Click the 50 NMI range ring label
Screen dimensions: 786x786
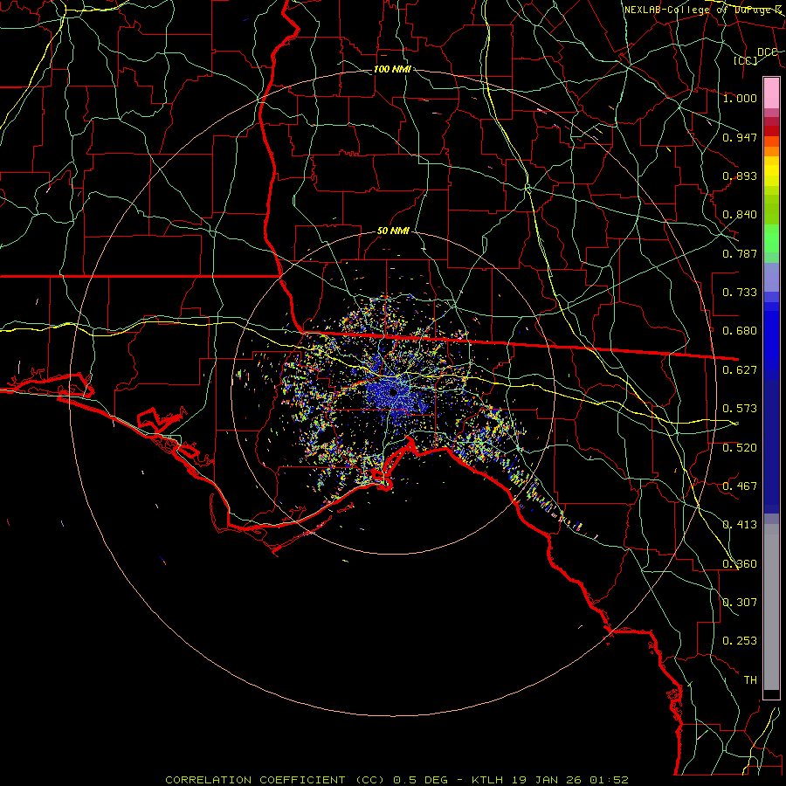393,231
